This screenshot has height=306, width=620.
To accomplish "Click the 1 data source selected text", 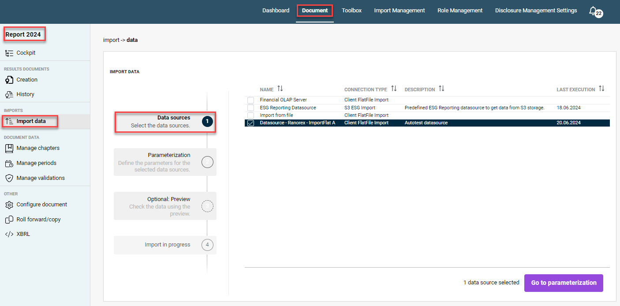I will [x=491, y=283].
